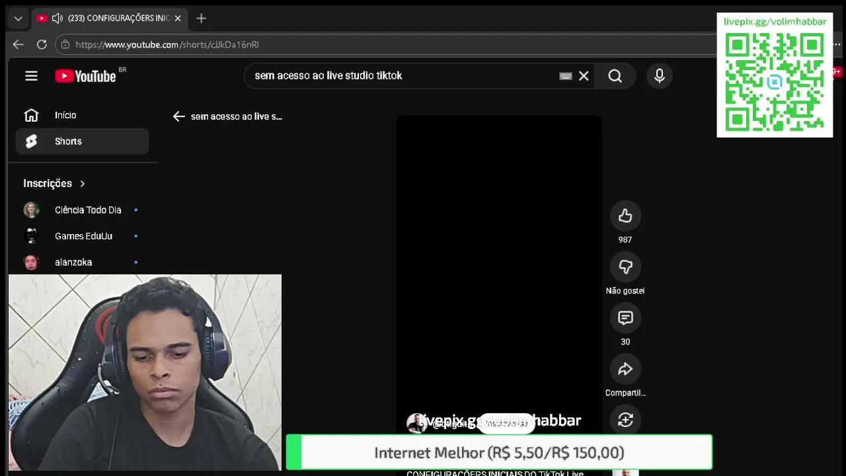Viewport: 846px width, 476px height.
Task: Run search with the magnifier button
Action: click(615, 76)
